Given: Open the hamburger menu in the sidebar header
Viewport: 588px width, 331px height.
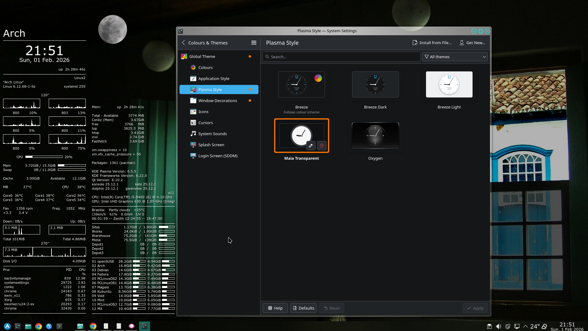Looking at the screenshot, I should (254, 43).
